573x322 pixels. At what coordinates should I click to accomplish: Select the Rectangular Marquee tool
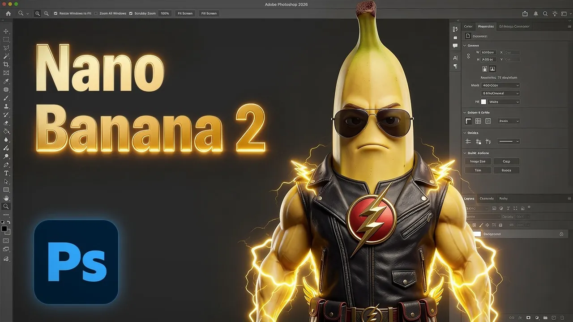coord(6,39)
